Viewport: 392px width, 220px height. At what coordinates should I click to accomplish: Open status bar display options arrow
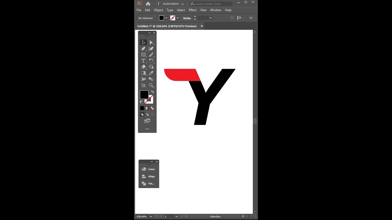point(243,216)
